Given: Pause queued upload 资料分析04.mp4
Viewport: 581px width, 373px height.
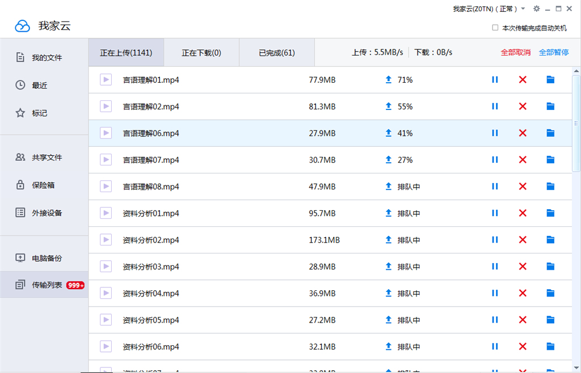Looking at the screenshot, I should click(x=495, y=293).
